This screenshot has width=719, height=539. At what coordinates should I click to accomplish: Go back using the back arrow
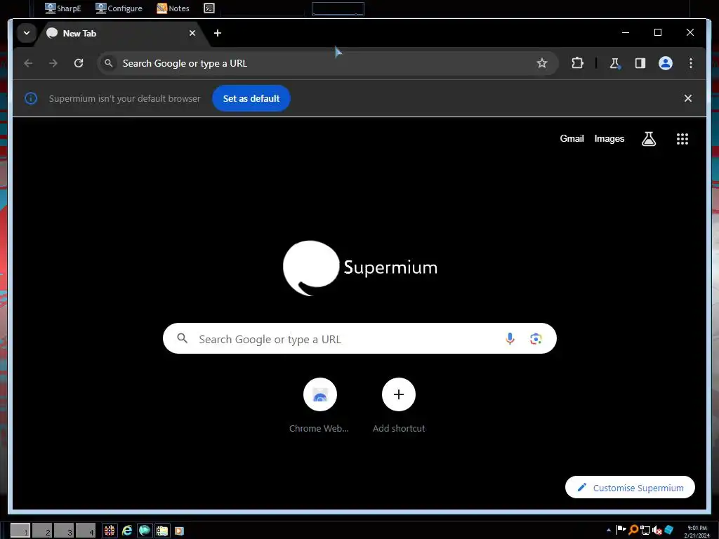[x=28, y=63]
